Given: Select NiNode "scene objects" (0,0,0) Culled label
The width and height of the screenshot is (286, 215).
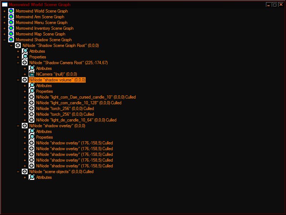Looking at the screenshot, I should pyautogui.click(x=61, y=172).
